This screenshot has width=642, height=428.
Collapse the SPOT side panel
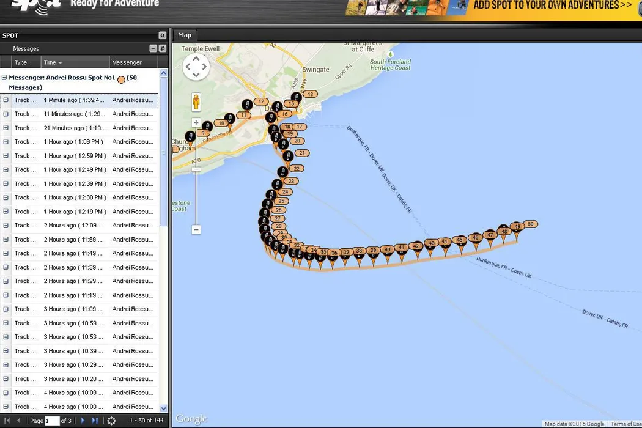(162, 35)
